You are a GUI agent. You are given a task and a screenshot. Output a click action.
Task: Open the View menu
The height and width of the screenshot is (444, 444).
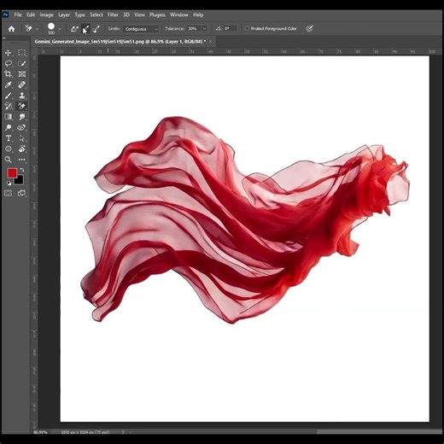pos(139,15)
